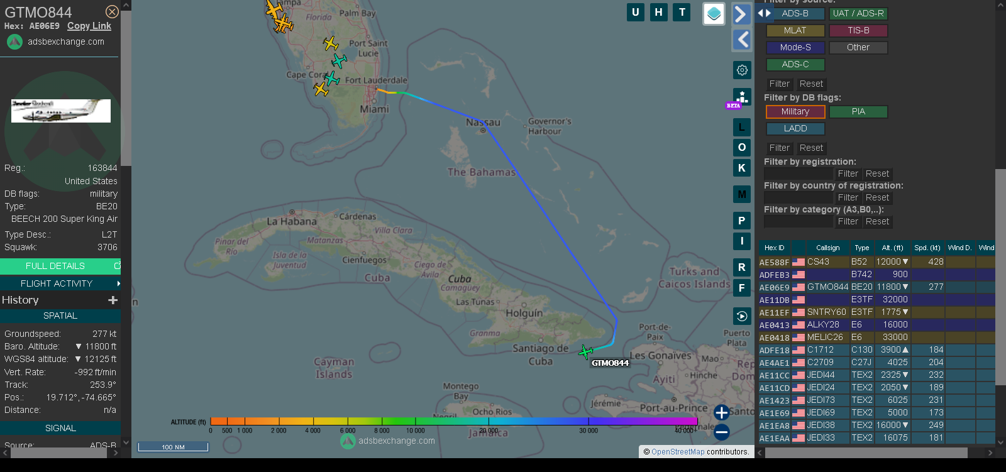Screen dimensions: 1006x472
Task: Click the country of registration input field
Action: click(798, 197)
